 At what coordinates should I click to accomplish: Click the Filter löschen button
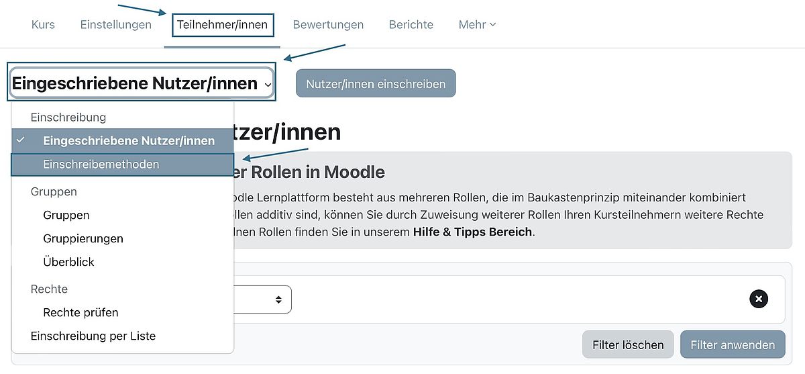pyautogui.click(x=628, y=345)
